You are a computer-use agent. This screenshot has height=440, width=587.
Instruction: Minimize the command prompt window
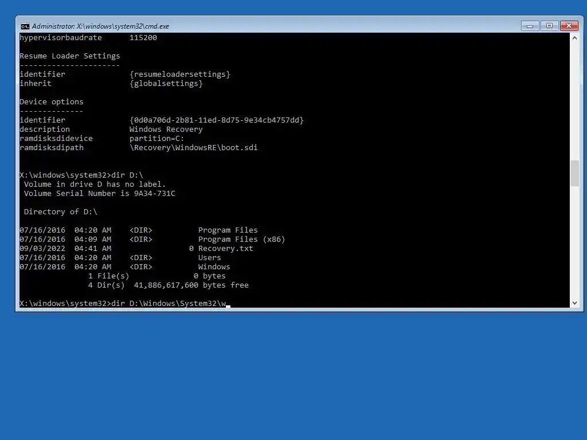coord(530,26)
